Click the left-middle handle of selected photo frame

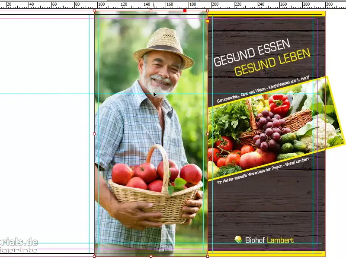(94, 134)
